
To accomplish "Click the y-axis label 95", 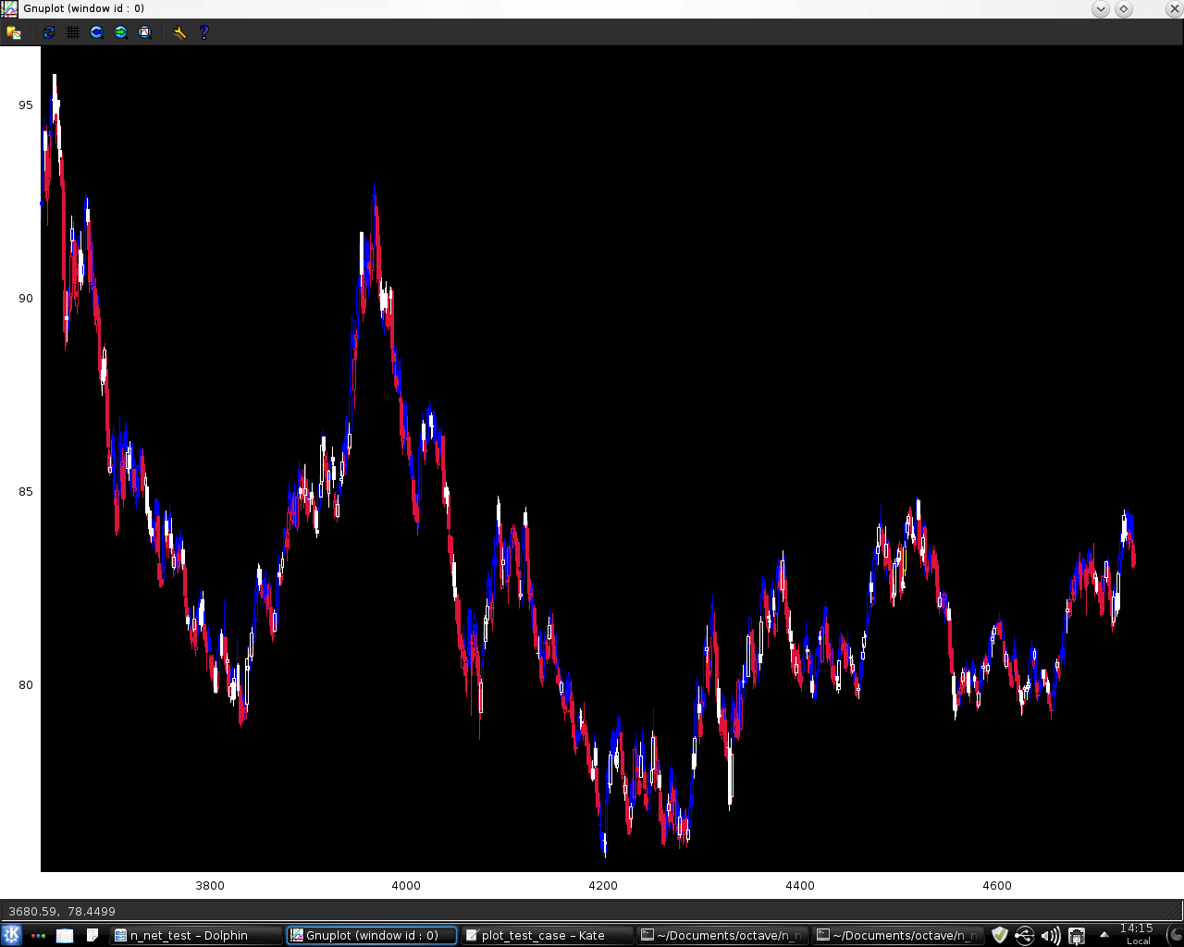I will pyautogui.click(x=25, y=105).
